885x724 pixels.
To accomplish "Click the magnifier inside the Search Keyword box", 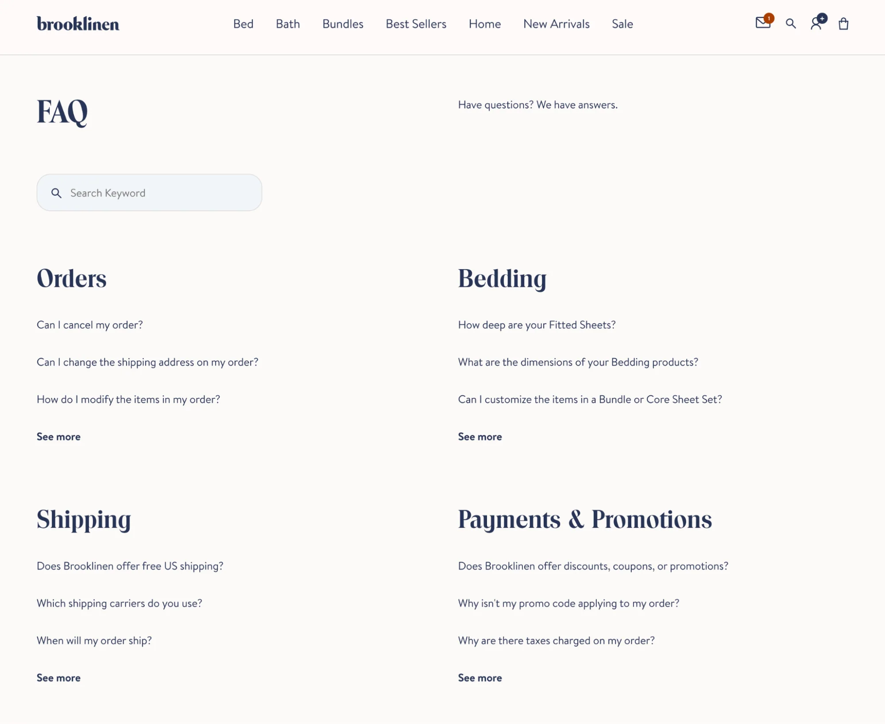I will click(57, 193).
